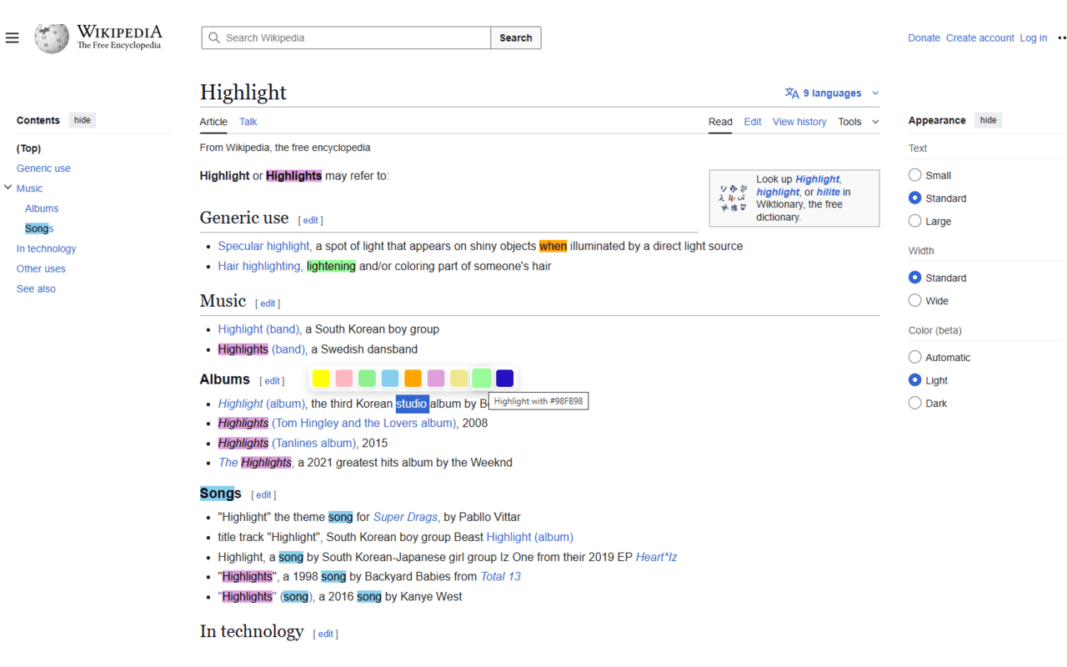The height and width of the screenshot is (667, 1067).
Task: Switch to the Article tab
Action: (x=213, y=122)
